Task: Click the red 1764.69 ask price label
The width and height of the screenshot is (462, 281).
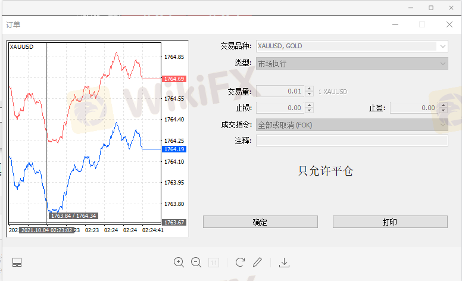Action: 174,79
